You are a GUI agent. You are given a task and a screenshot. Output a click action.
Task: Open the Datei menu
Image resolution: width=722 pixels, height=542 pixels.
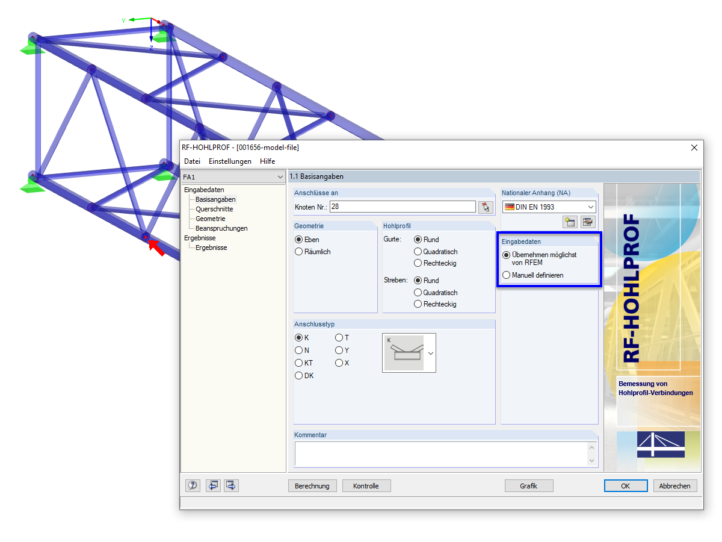click(x=193, y=161)
